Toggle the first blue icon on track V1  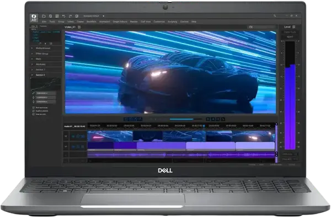point(73,147)
